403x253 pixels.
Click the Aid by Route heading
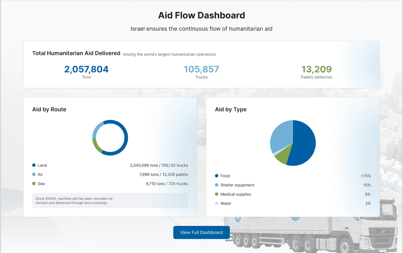[x=49, y=110]
